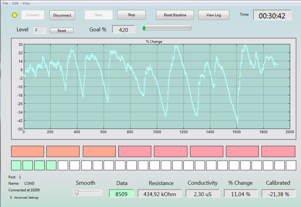The width and height of the screenshot is (301, 207).
Task: Click the "Data" heading label
Action: pyautogui.click(x=122, y=183)
